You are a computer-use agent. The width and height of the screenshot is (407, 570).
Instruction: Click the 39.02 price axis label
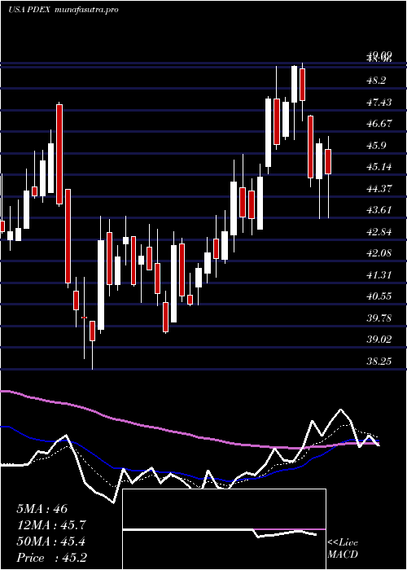(379, 340)
